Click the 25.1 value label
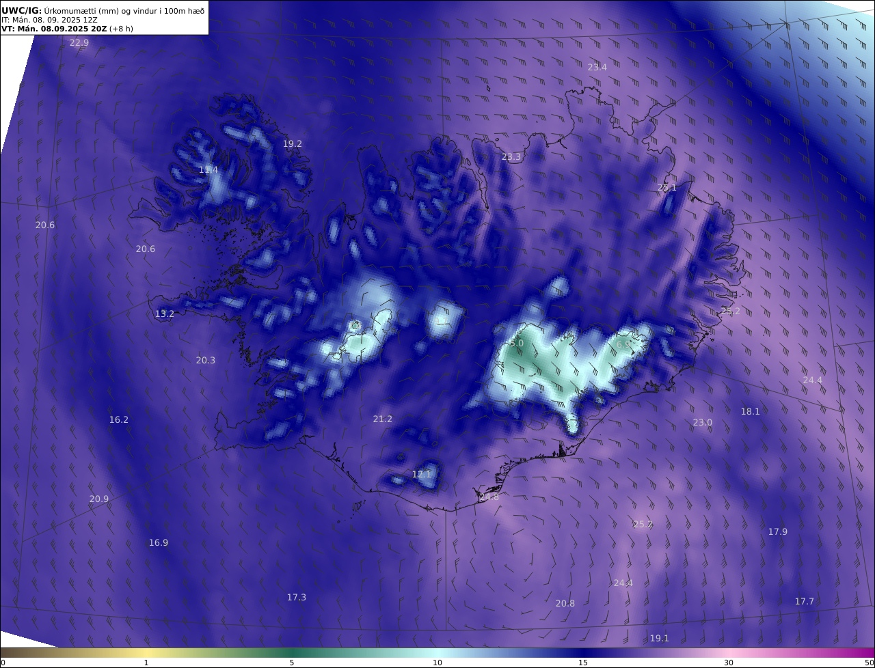 pyautogui.click(x=667, y=187)
